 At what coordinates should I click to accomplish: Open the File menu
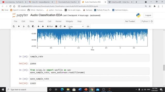[15, 21]
